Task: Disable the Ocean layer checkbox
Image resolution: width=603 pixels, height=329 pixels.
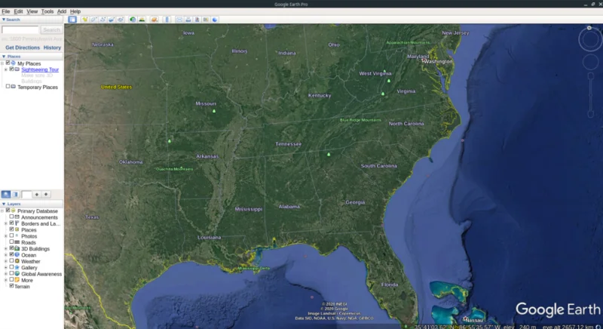Action: tap(11, 254)
